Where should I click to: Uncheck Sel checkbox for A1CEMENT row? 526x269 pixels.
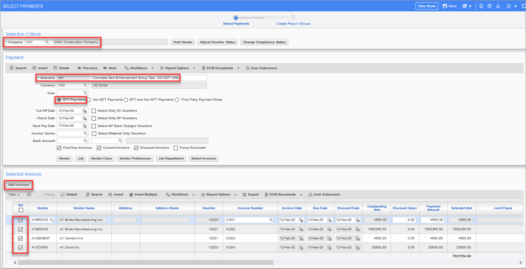20,238
